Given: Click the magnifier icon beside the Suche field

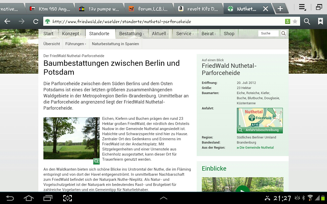Looking at the screenshot, I should tap(283, 33).
